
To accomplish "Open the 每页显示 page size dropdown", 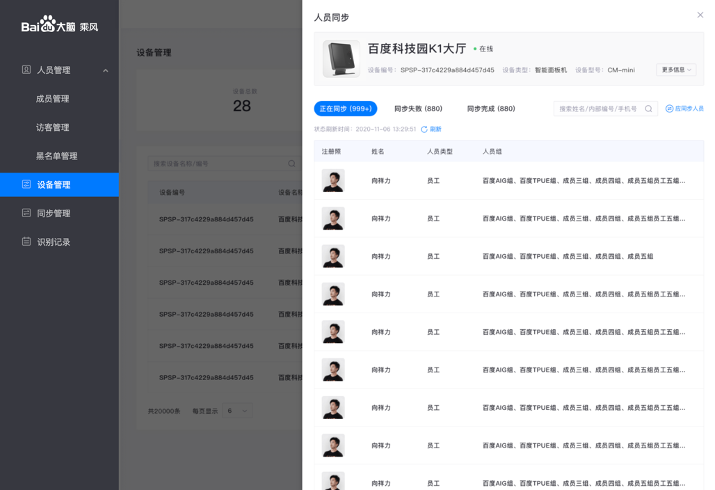I will pos(237,411).
